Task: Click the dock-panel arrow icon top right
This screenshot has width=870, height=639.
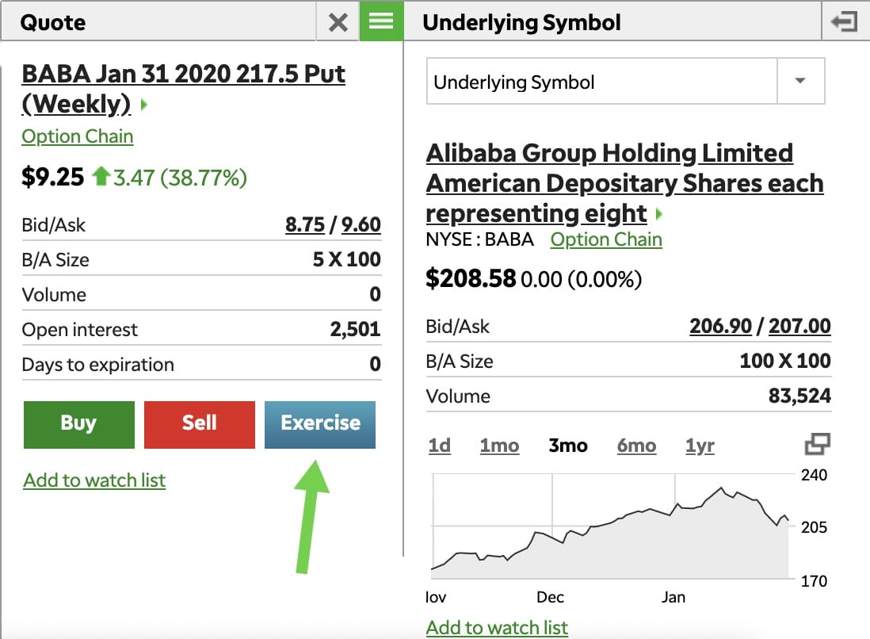Action: click(844, 21)
